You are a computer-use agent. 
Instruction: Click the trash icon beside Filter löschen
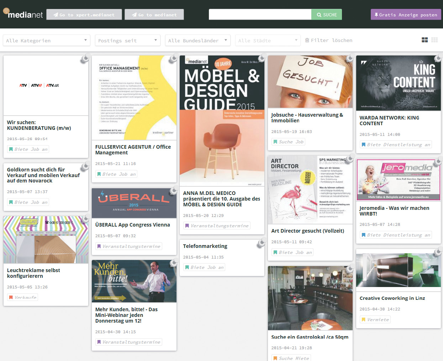[x=307, y=40]
